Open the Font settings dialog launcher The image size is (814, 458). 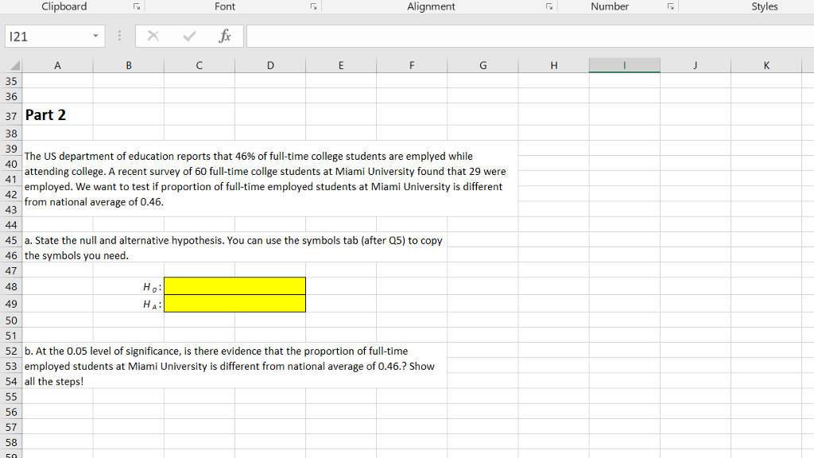pos(314,6)
